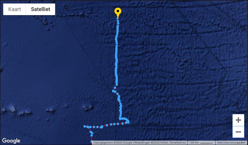Click the Kaartgegevens copyright notice

(139, 143)
